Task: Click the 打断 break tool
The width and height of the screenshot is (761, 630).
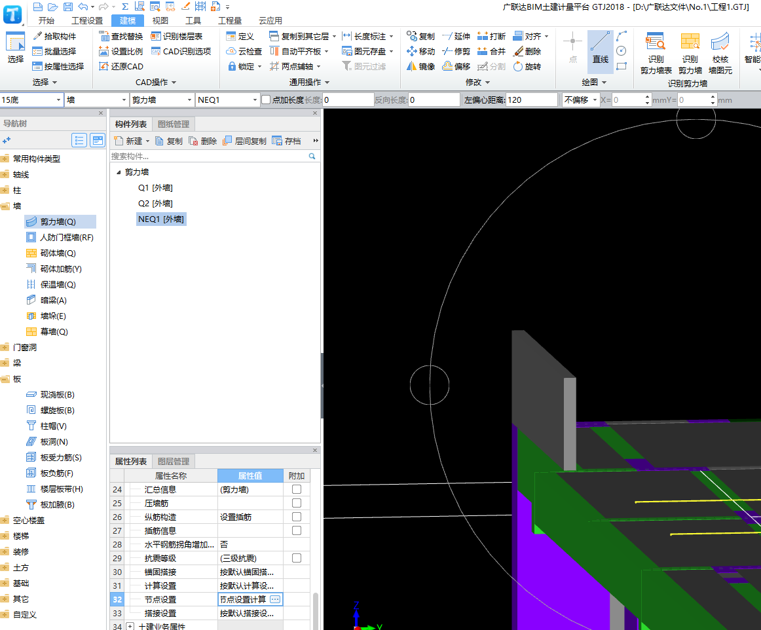Action: 492,37
